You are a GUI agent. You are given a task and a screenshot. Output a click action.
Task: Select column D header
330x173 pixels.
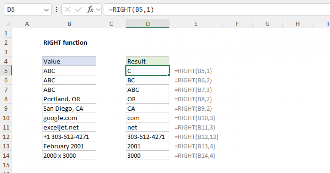(x=148, y=24)
